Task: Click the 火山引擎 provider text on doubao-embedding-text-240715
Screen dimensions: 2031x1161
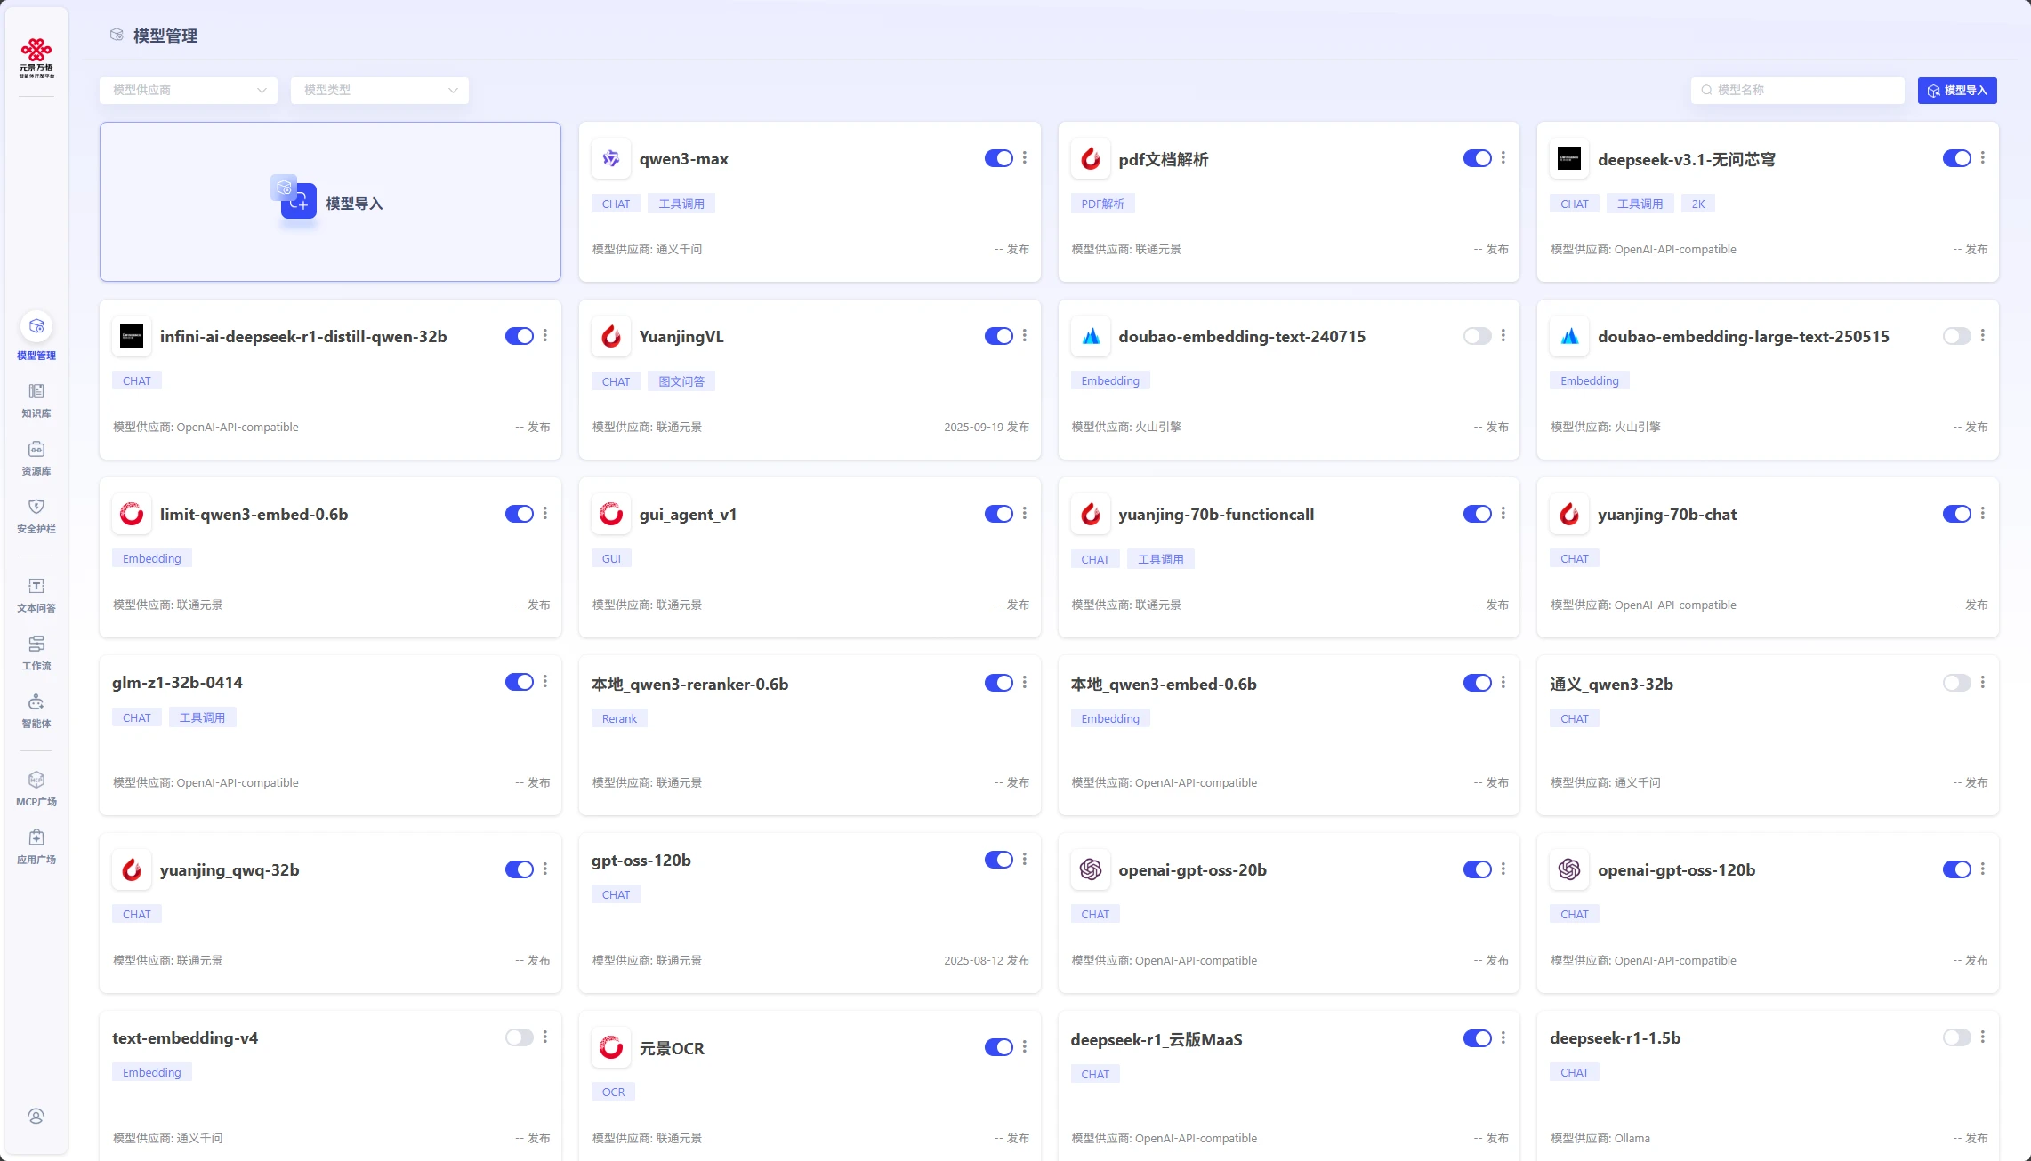Action: coord(1158,427)
